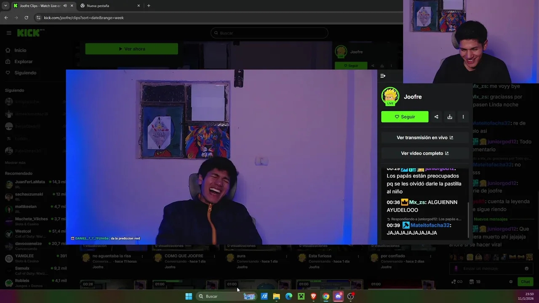539x303 pixels.
Task: Launch Microsoft Edge from taskbar
Action: click(289, 296)
